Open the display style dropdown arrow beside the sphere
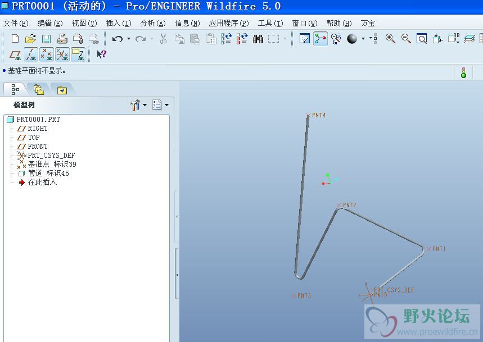 (x=363, y=39)
